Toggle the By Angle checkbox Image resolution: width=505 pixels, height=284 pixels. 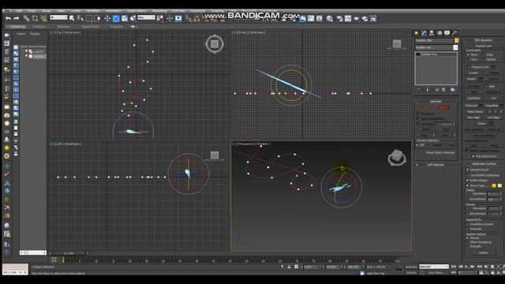point(419,124)
